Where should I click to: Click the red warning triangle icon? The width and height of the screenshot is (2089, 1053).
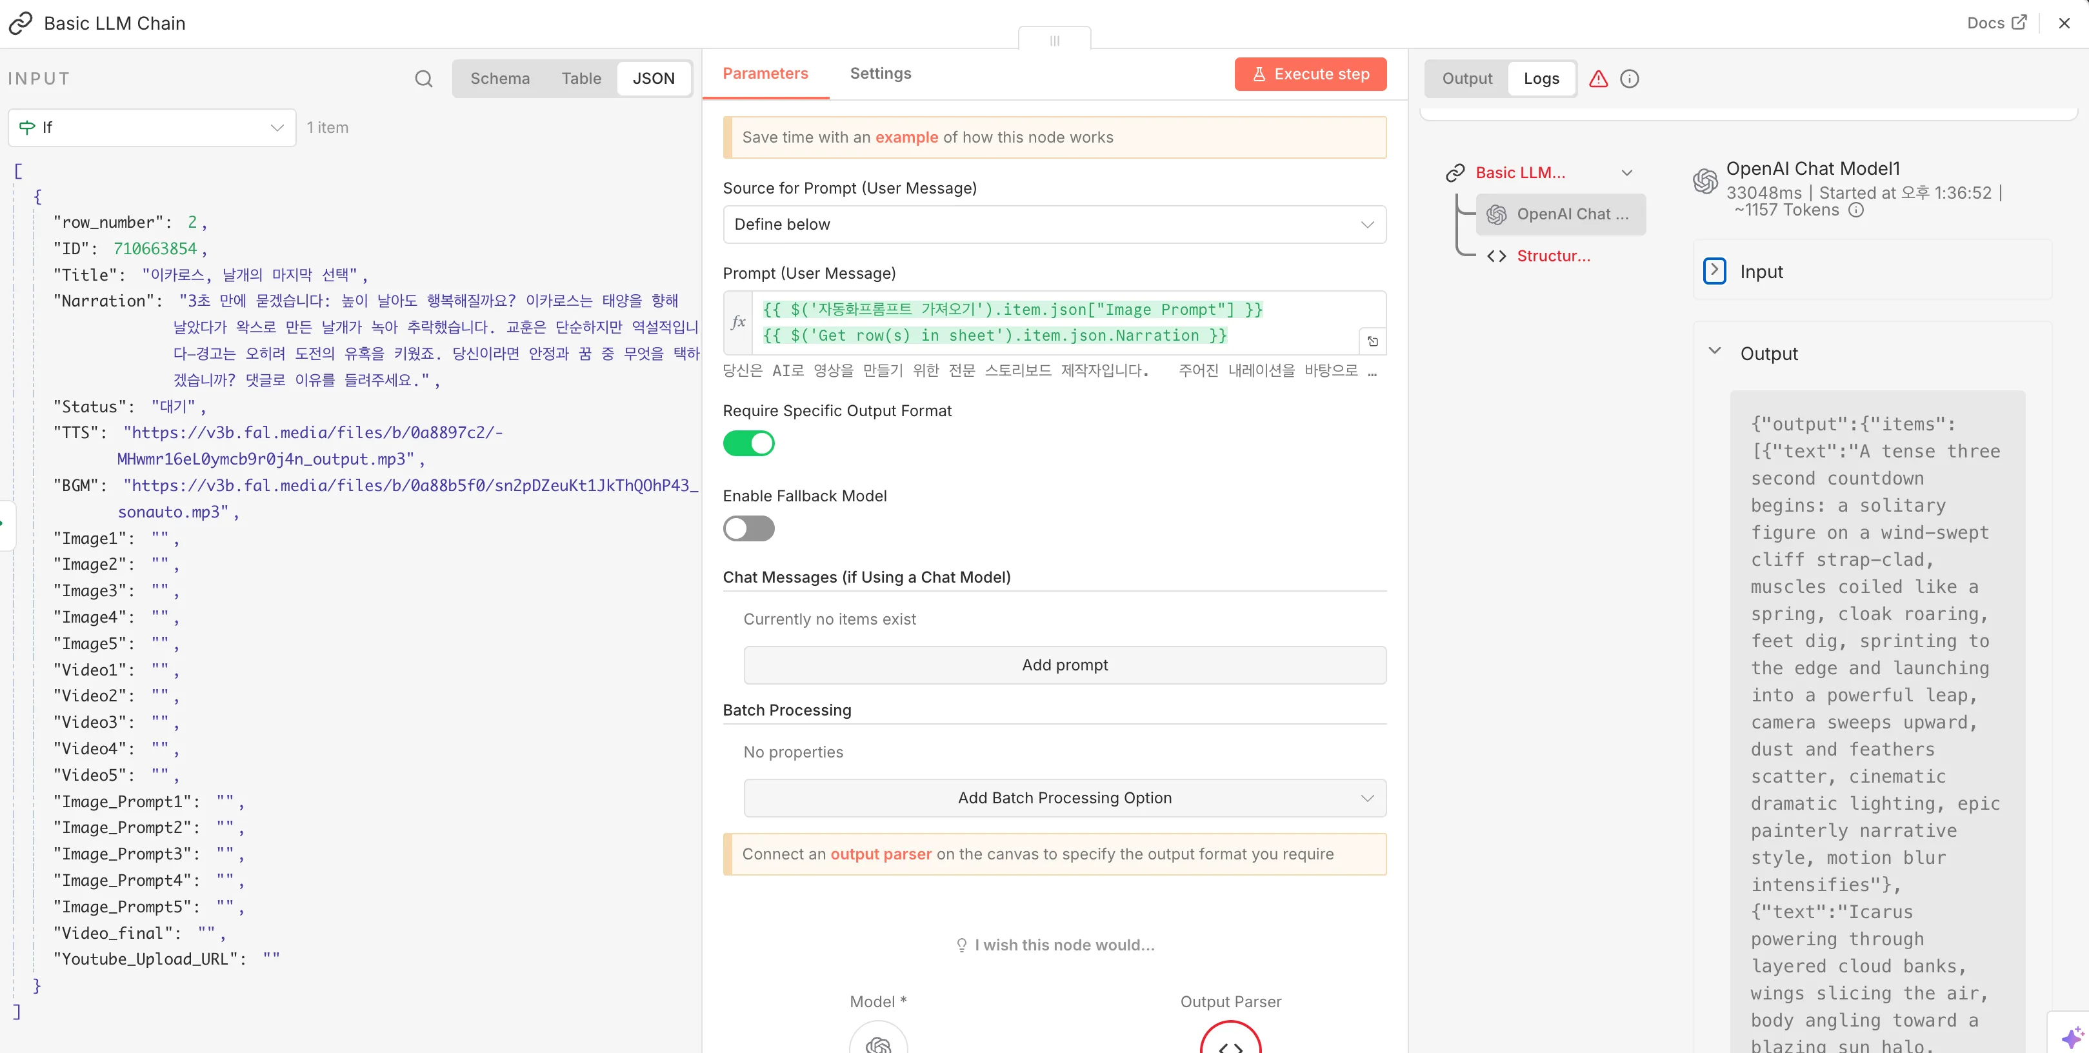click(1597, 79)
